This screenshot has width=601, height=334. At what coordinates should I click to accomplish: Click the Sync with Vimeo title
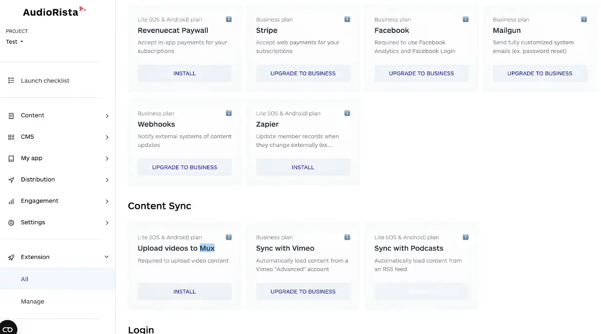285,248
